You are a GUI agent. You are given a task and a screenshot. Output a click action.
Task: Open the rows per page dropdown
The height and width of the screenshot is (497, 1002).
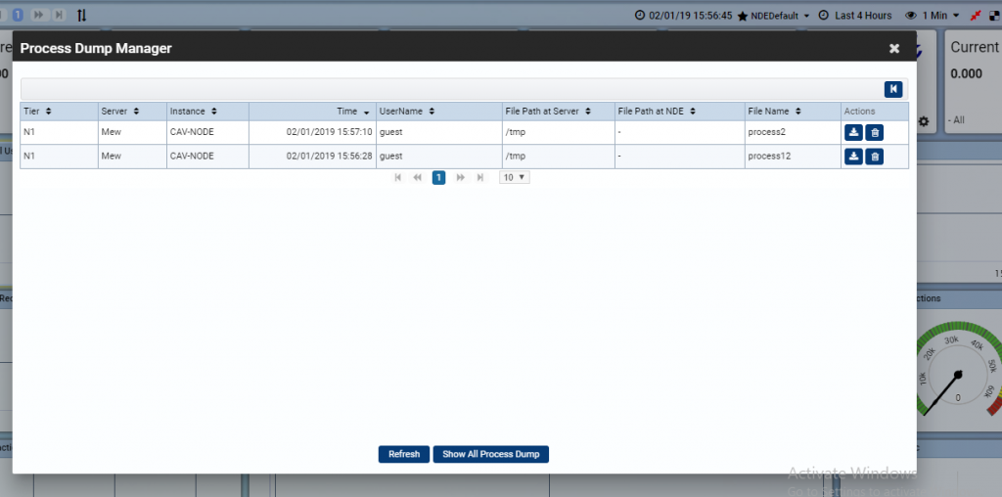point(515,178)
